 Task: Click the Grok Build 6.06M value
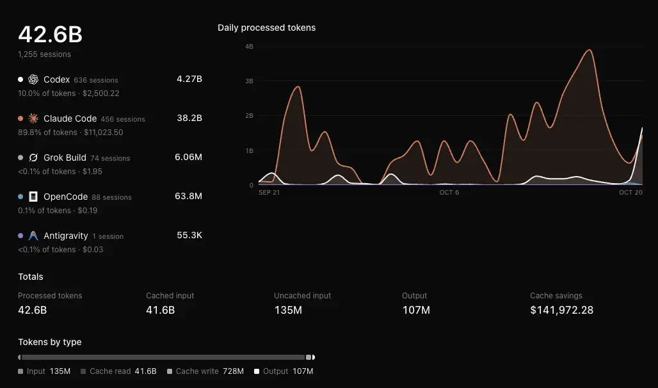[188, 157]
